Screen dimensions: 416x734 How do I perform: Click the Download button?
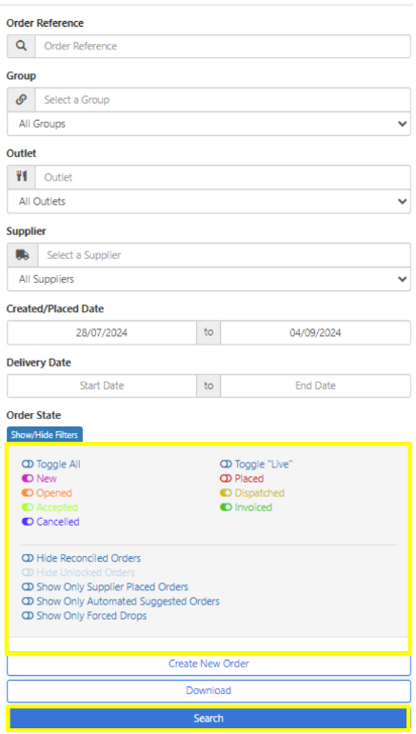(208, 690)
